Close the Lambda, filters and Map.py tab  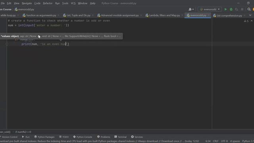point(182,15)
